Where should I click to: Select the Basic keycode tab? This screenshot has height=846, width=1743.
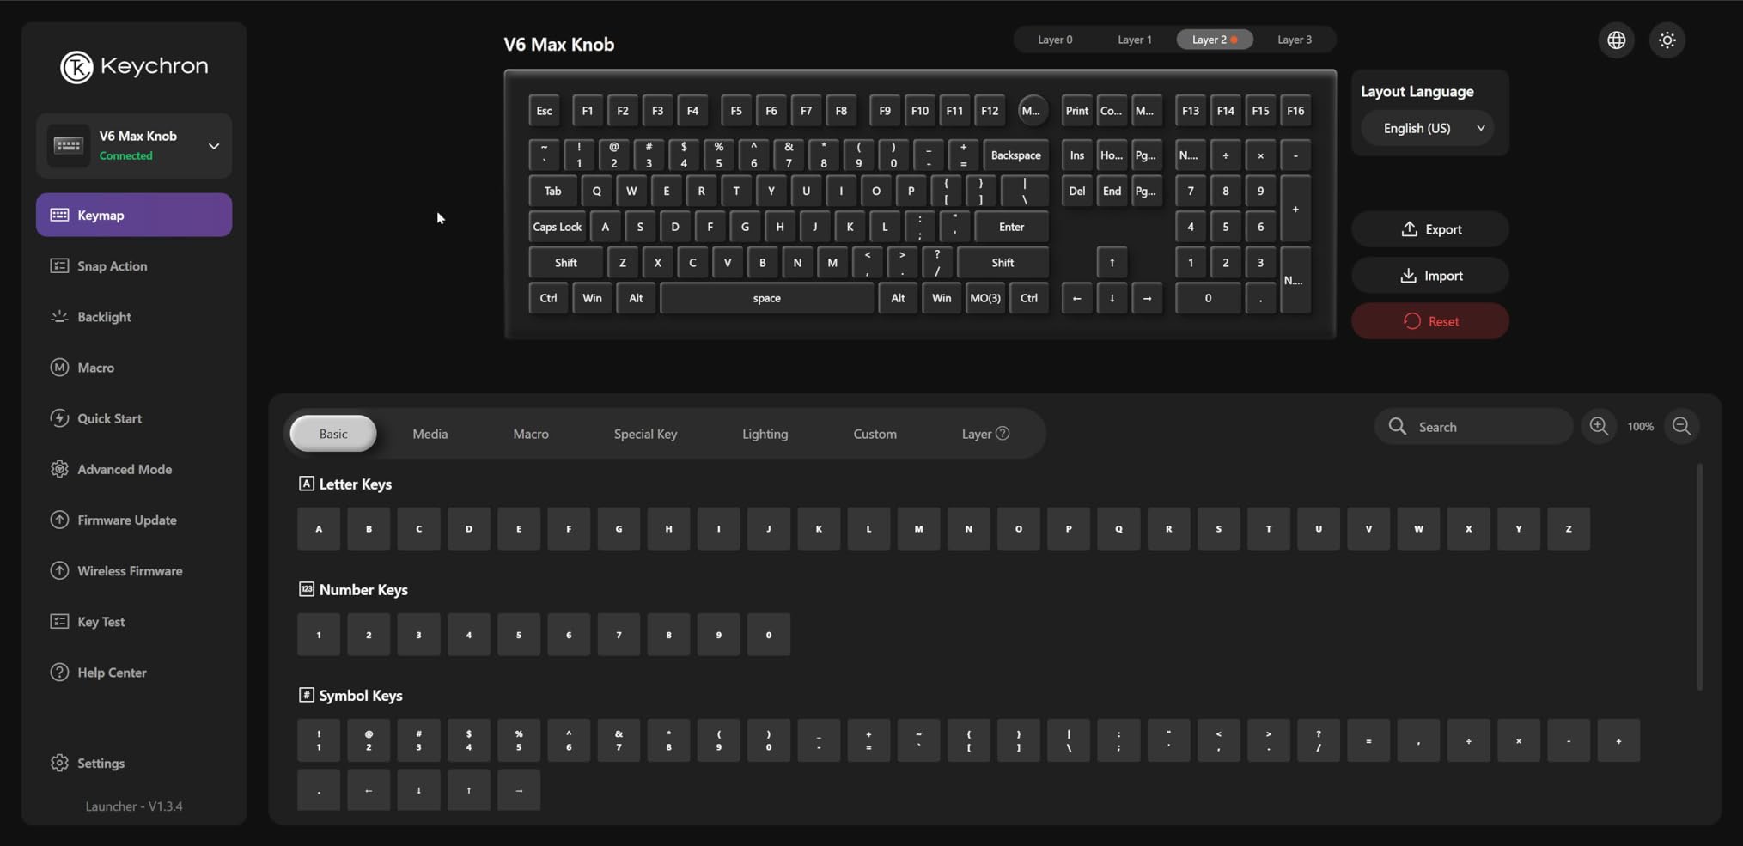coord(333,434)
